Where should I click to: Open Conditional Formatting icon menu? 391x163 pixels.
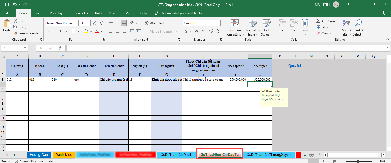[x=235, y=24]
